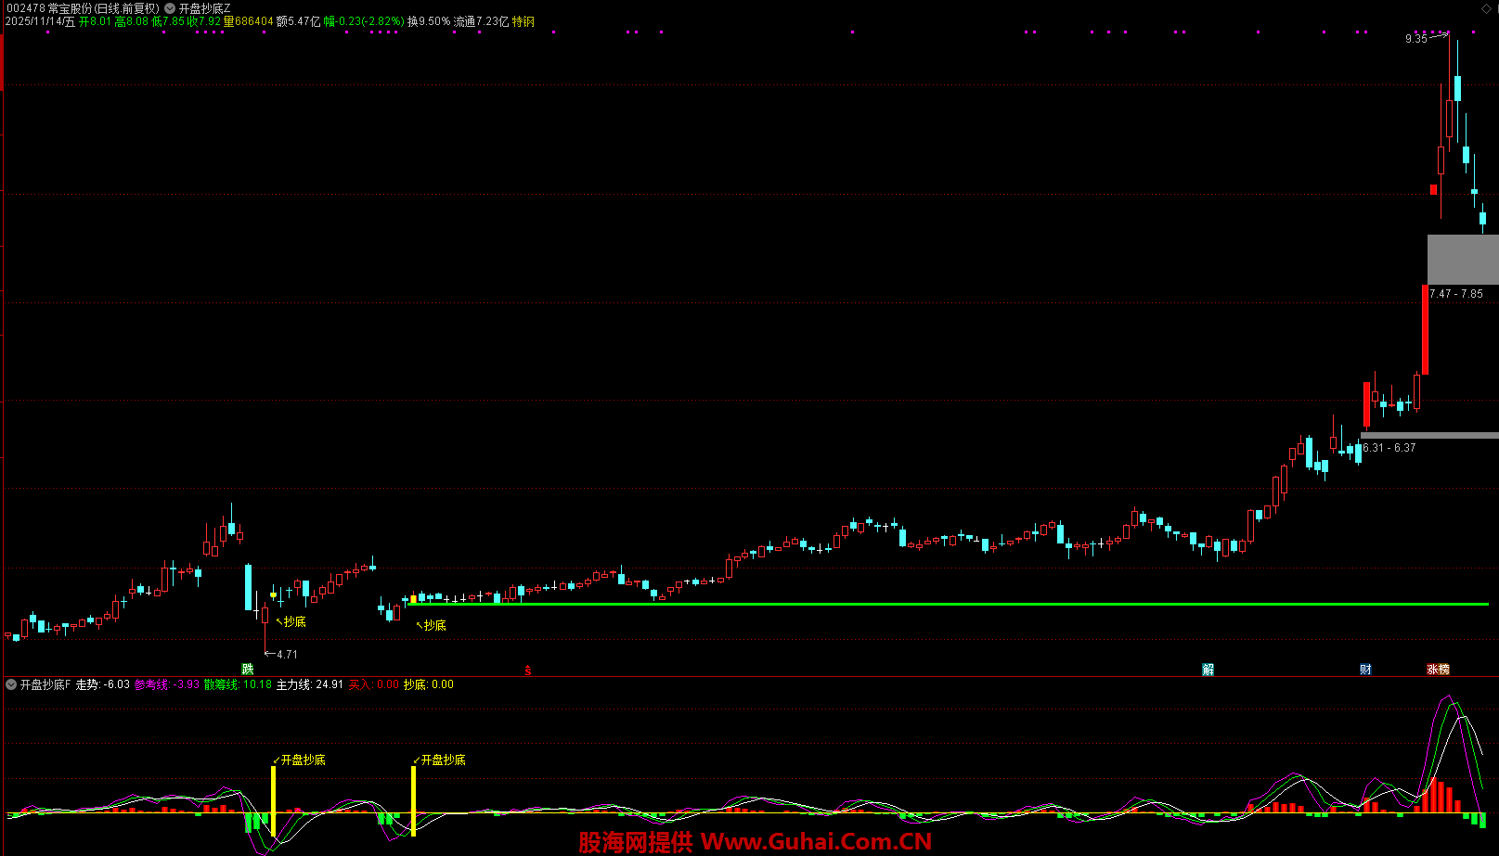Click the 9.35 high price label
1499x856 pixels.
(x=1415, y=39)
